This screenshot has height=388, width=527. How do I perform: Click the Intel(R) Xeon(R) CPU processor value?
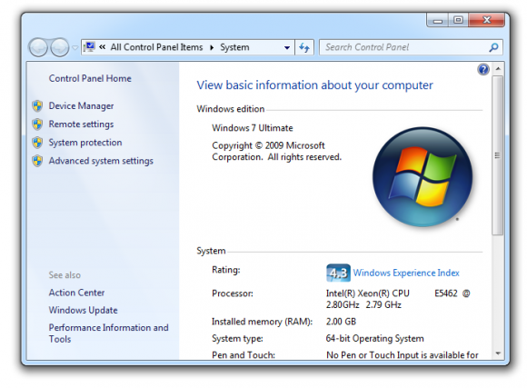click(x=398, y=299)
